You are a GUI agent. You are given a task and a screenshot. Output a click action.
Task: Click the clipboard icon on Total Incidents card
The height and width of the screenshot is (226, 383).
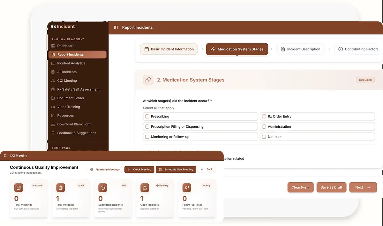coord(61,188)
